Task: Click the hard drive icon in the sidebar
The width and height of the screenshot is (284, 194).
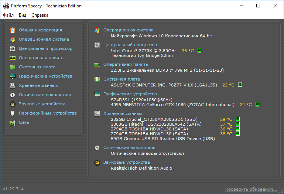Action: point(13,85)
